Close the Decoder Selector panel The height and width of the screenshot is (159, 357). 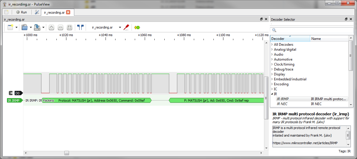(351, 19)
